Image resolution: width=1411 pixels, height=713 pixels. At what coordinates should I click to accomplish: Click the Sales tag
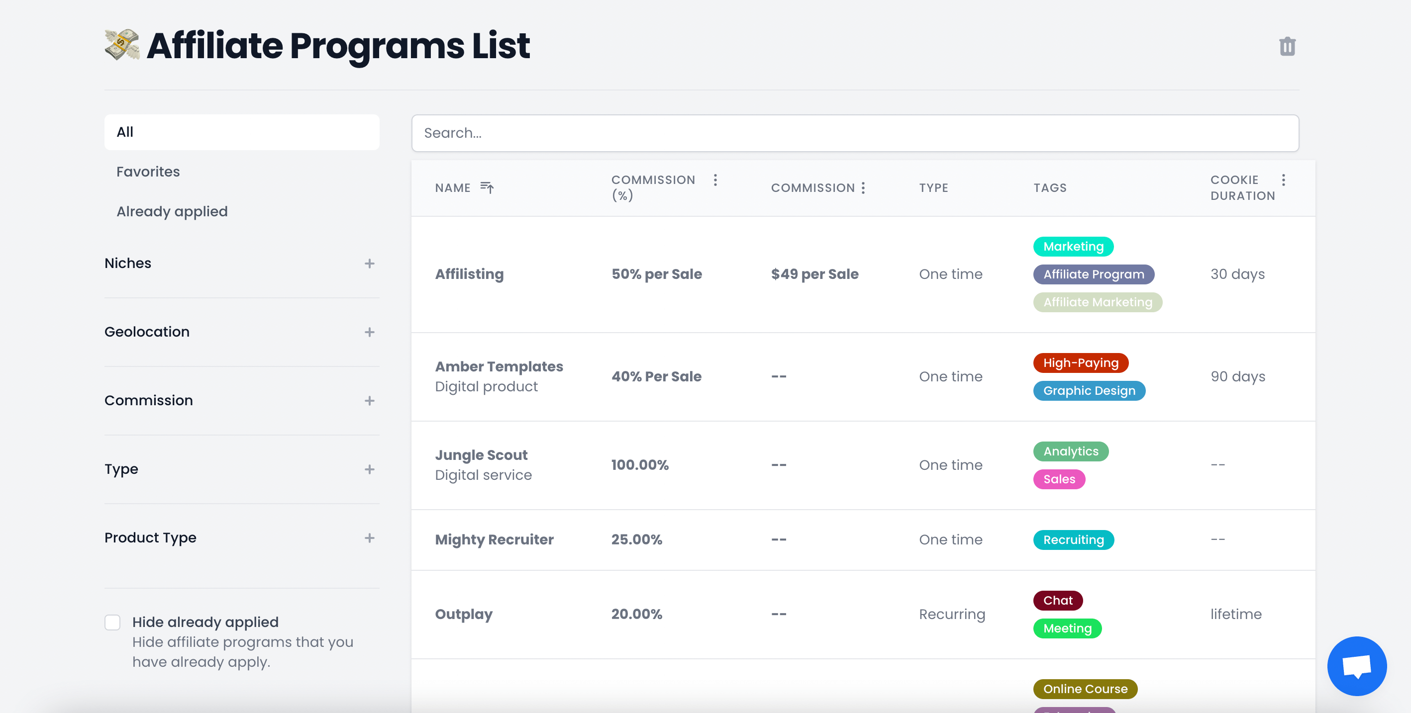(1059, 479)
